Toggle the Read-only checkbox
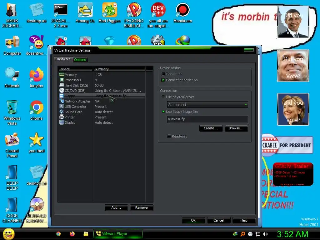The height and width of the screenshot is (240, 320). [x=169, y=136]
